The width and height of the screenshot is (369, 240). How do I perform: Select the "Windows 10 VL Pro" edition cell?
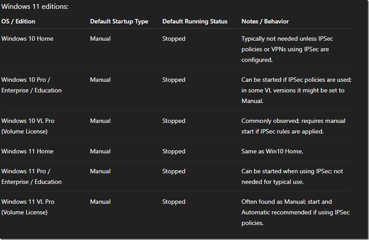[28, 126]
